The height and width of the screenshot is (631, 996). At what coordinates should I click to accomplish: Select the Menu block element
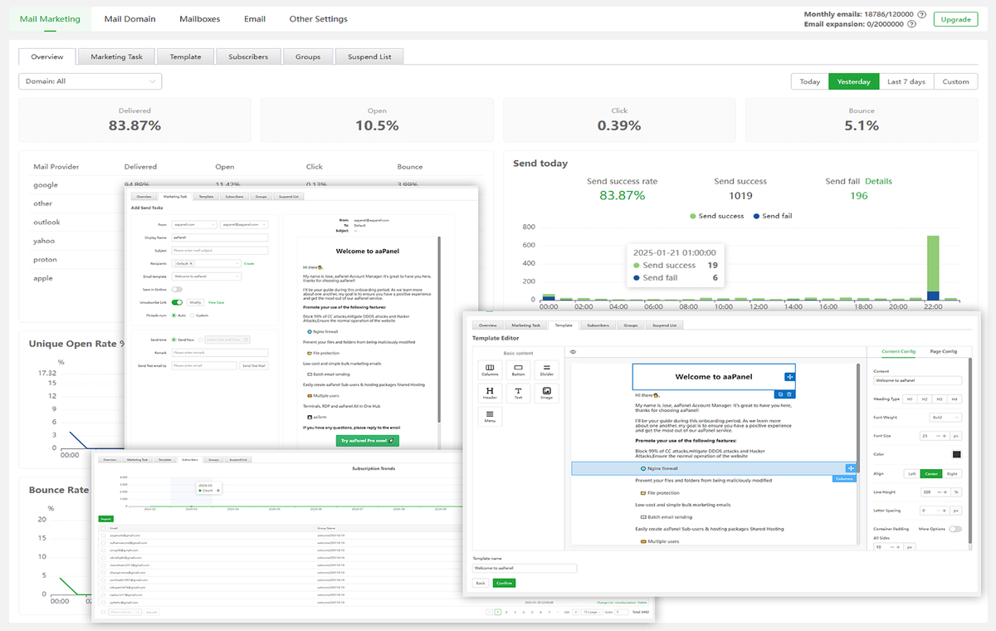(490, 416)
